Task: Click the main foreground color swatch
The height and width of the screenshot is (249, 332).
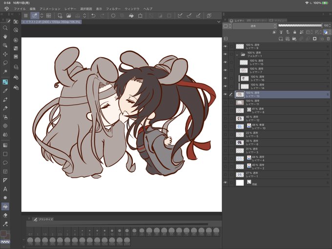Action: (3, 234)
